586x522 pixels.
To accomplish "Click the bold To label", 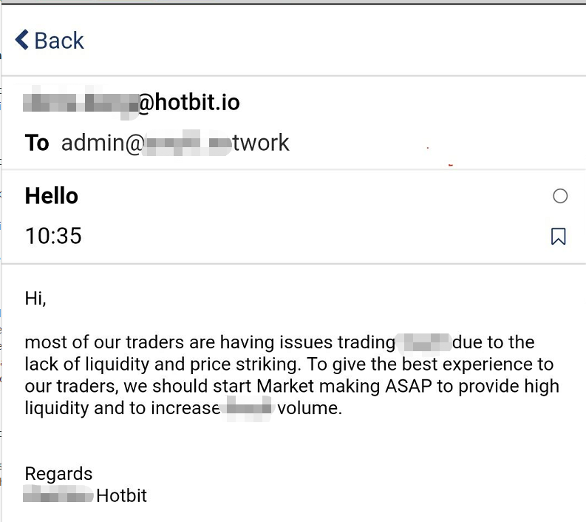I will (x=37, y=143).
